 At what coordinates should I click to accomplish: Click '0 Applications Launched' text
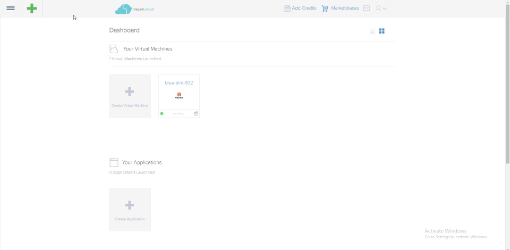132,172
